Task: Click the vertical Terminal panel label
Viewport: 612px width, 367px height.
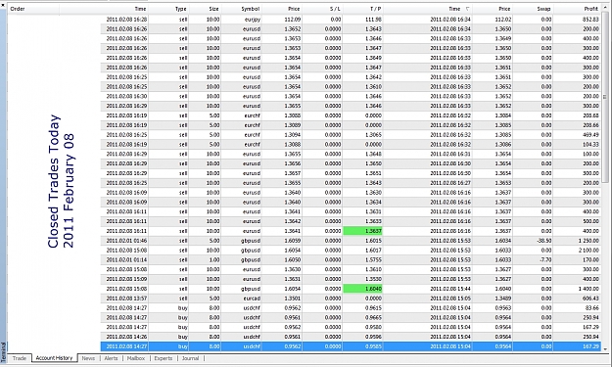Action: pos(4,351)
